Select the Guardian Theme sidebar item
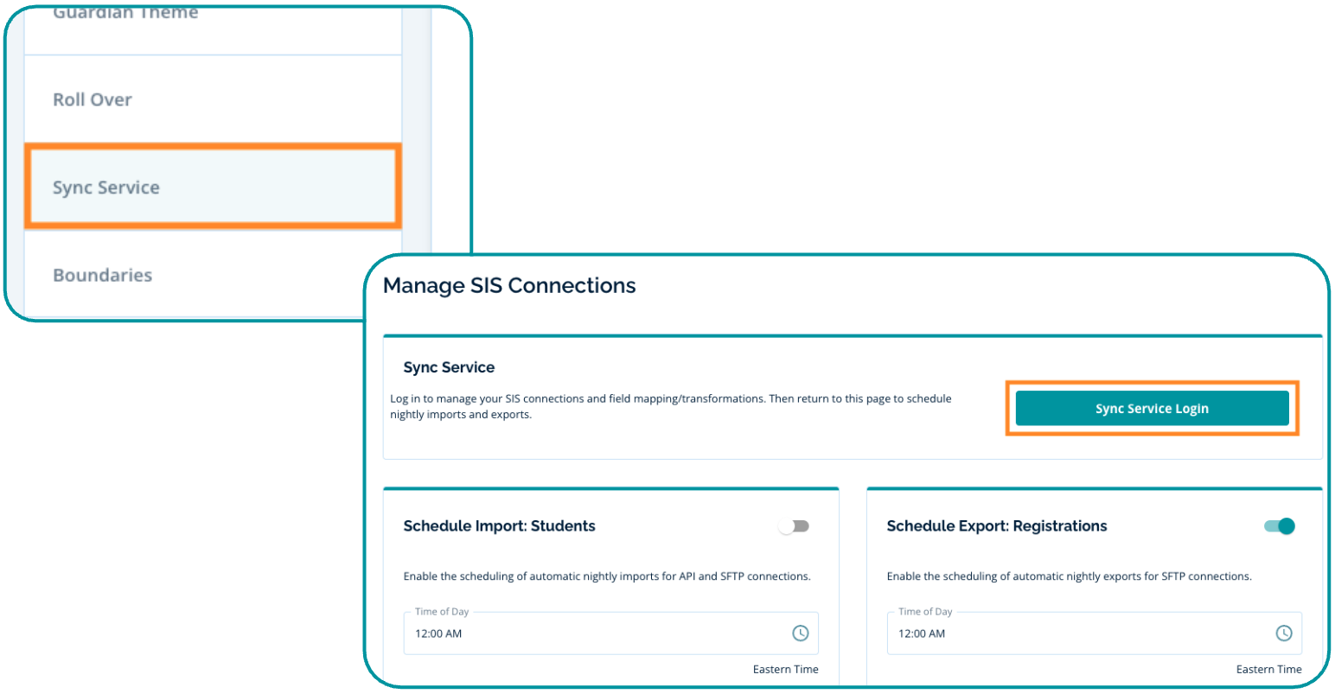The height and width of the screenshot is (700, 1335). click(x=125, y=14)
